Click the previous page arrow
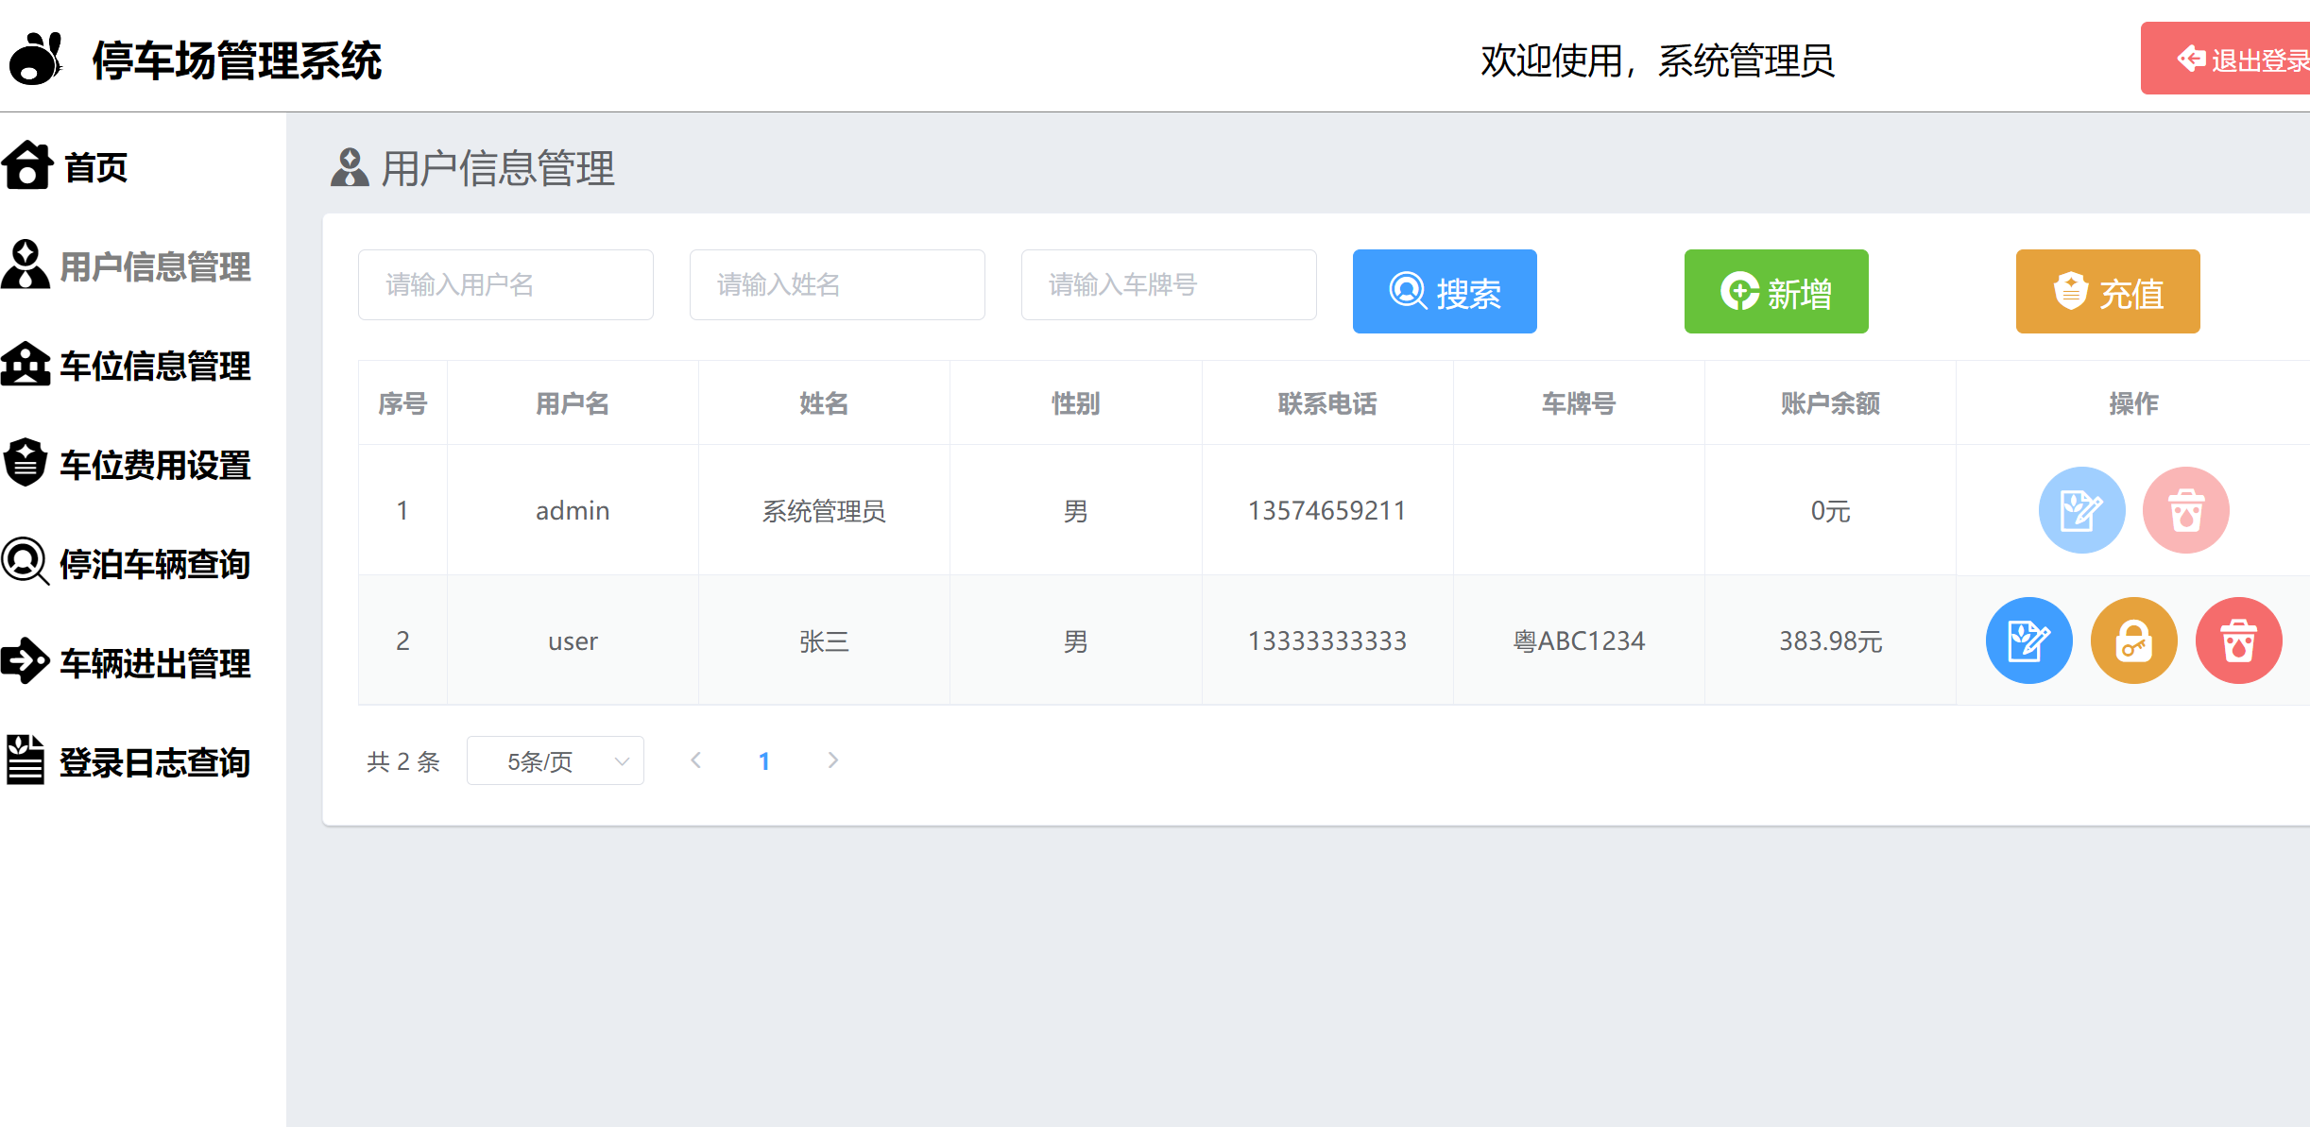2310x1127 pixels. coord(696,760)
